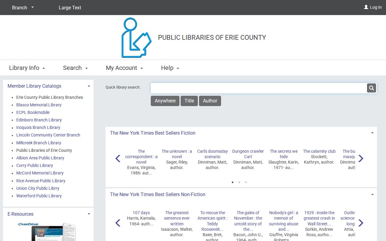
Task: Open Edinboro Branch Library link
Action: (x=39, y=120)
